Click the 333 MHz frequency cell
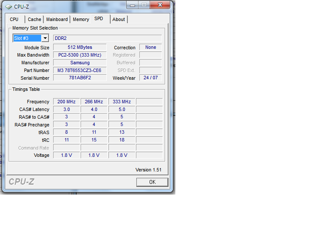 pos(122,102)
